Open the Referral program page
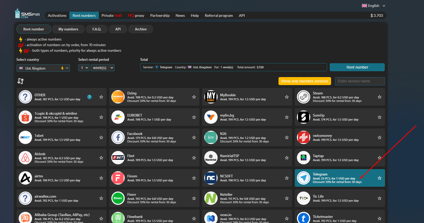The height and width of the screenshot is (223, 424). point(219,15)
